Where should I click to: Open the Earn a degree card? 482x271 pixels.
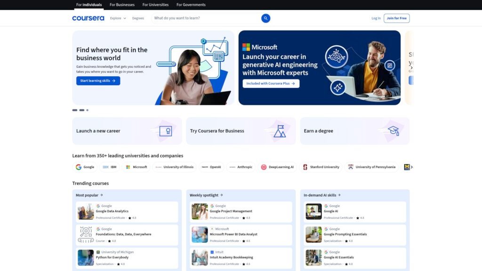click(354, 131)
